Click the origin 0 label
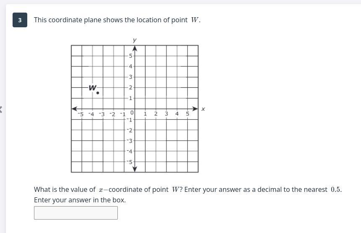This screenshot has height=233, width=361. coord(132,113)
